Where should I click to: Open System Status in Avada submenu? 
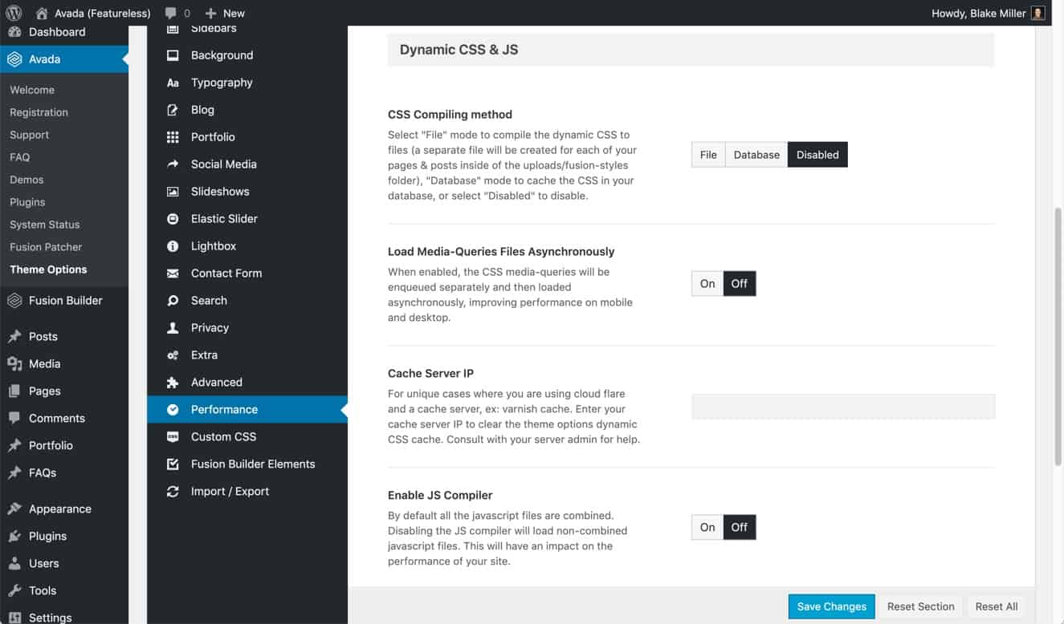[44, 225]
